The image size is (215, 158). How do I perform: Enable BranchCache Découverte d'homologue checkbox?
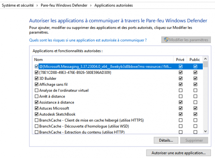coord(36,126)
